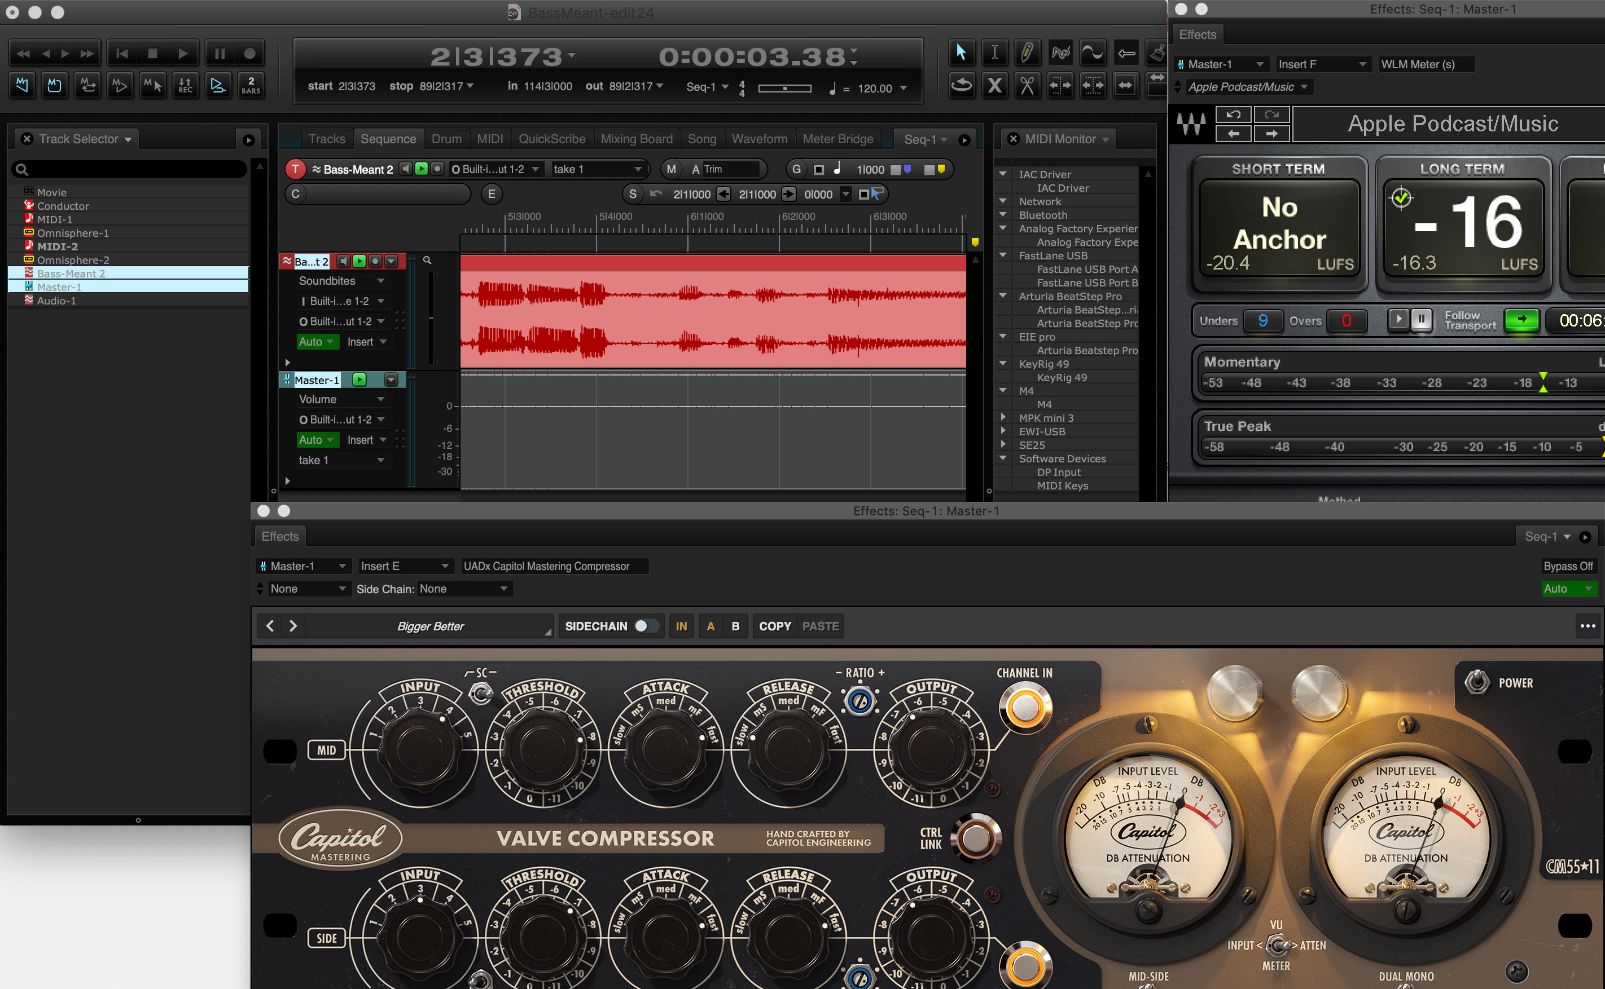Select compressor preset slot B
Image resolution: width=1605 pixels, height=989 pixels.
point(736,626)
